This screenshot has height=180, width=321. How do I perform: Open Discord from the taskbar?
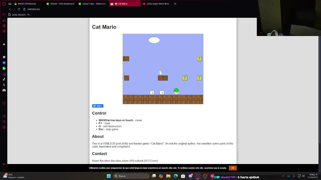pyautogui.click(x=190, y=176)
